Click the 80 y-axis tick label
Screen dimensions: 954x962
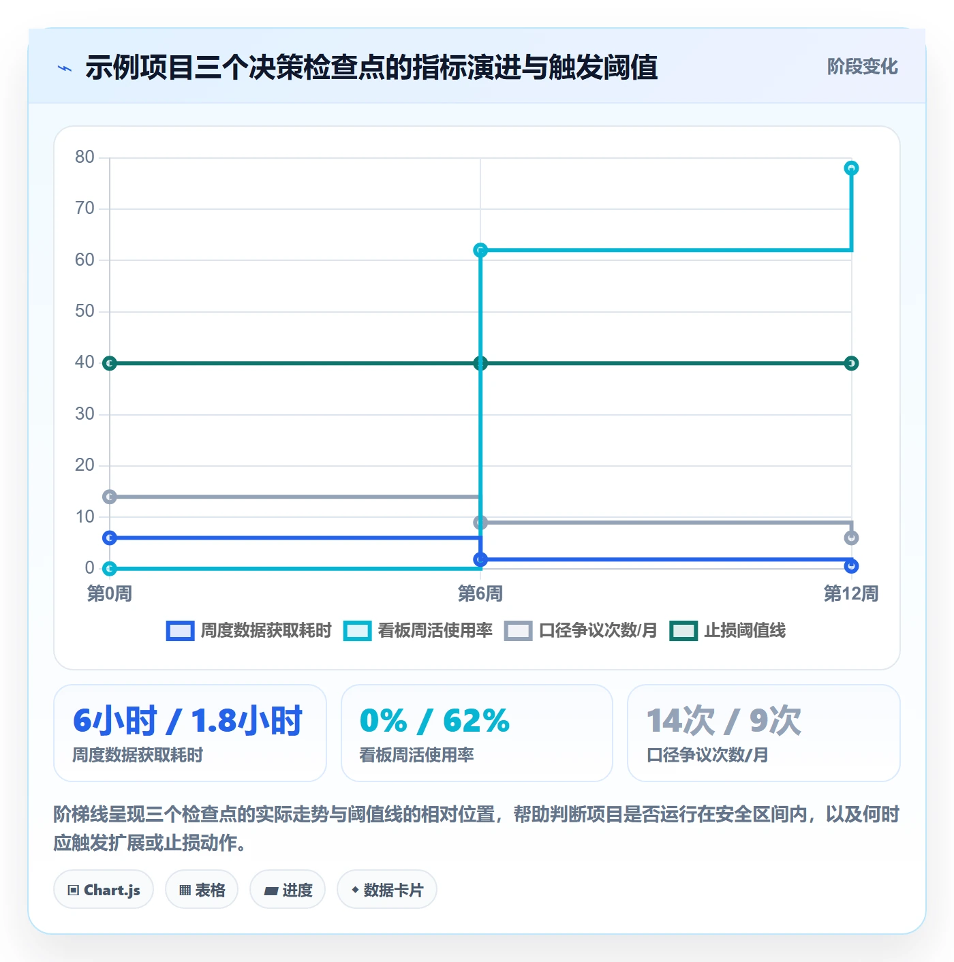[x=84, y=157]
